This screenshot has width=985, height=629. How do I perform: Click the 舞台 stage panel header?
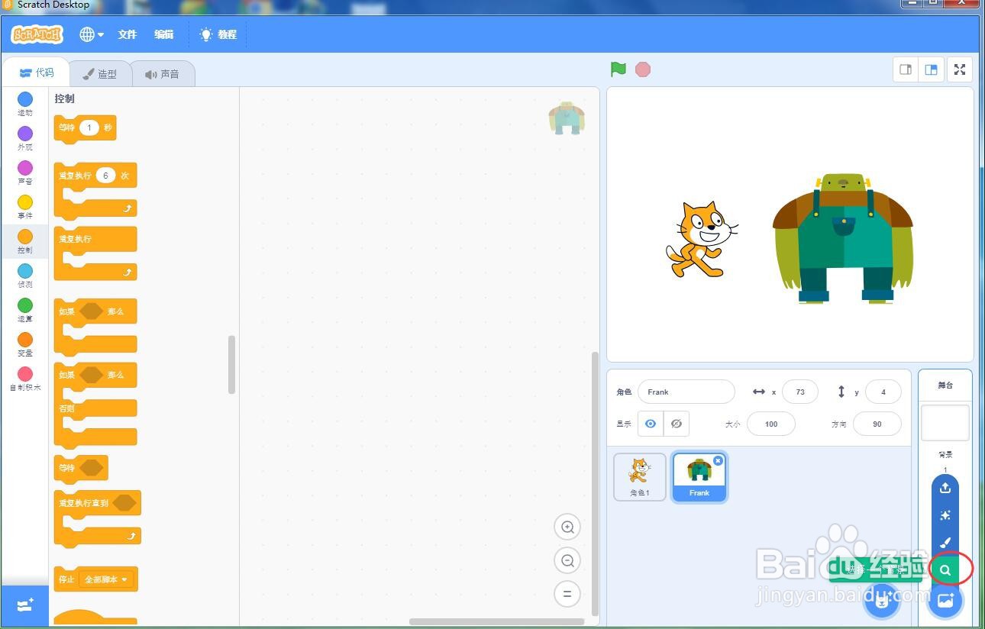(945, 385)
